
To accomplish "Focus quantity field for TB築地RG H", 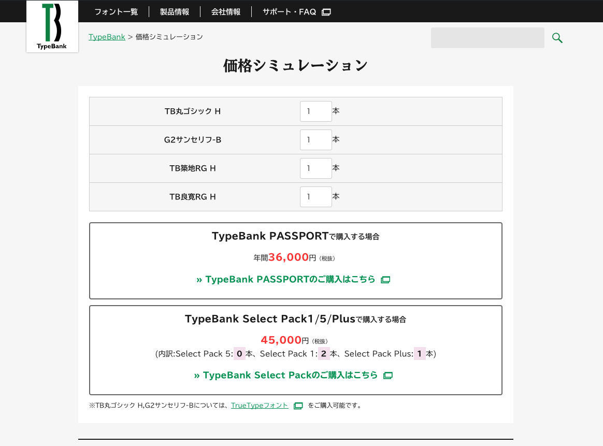I will (x=316, y=168).
